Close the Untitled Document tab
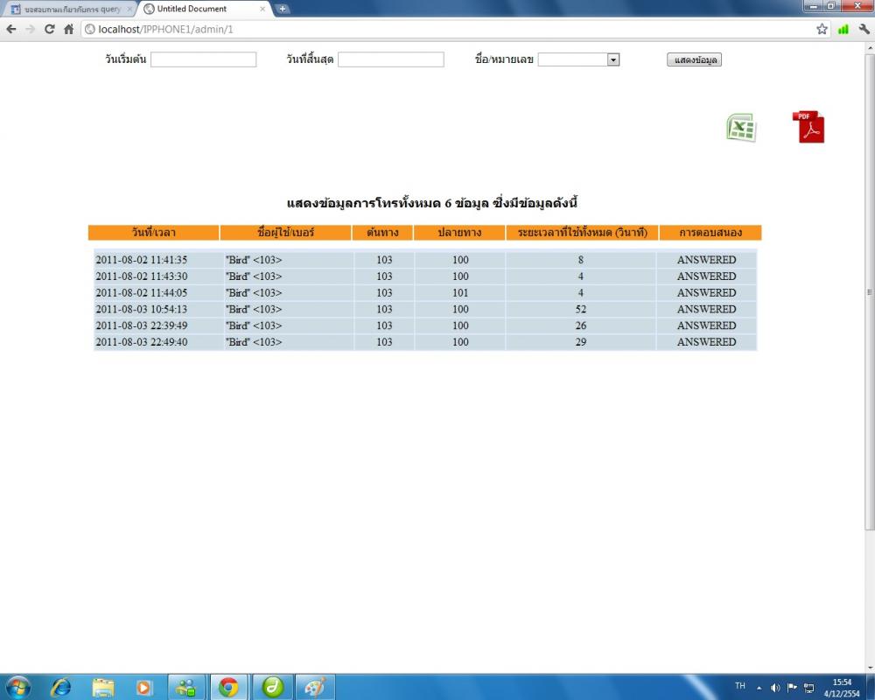Image resolution: width=875 pixels, height=700 pixels. coord(262,9)
